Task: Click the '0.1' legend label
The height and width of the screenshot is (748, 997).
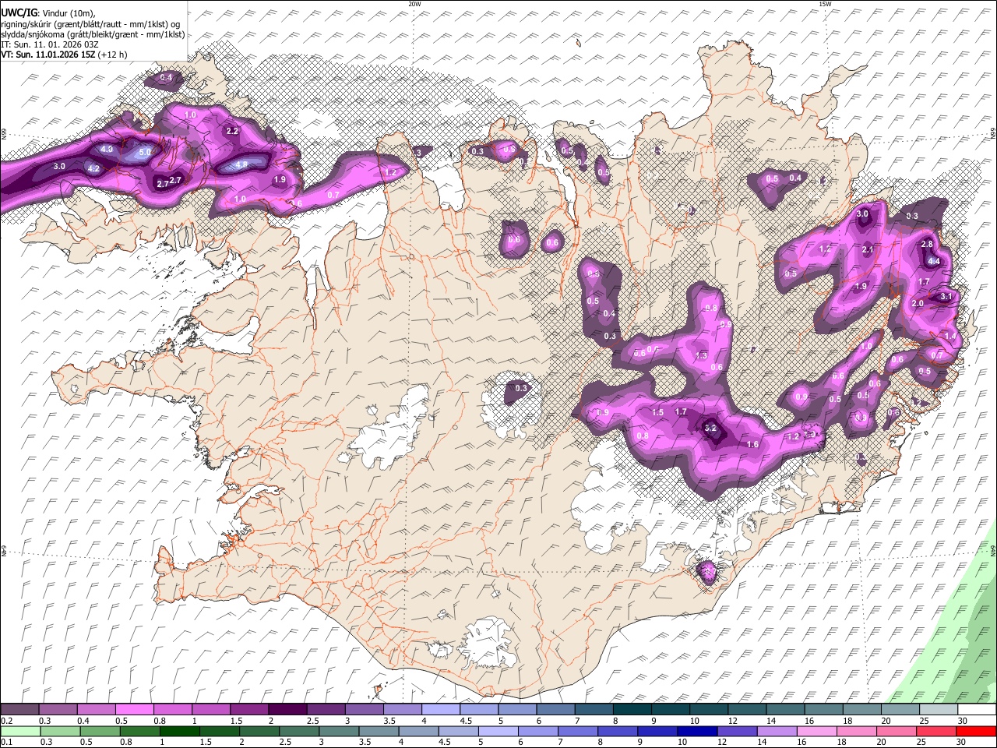Action: click(x=6, y=742)
